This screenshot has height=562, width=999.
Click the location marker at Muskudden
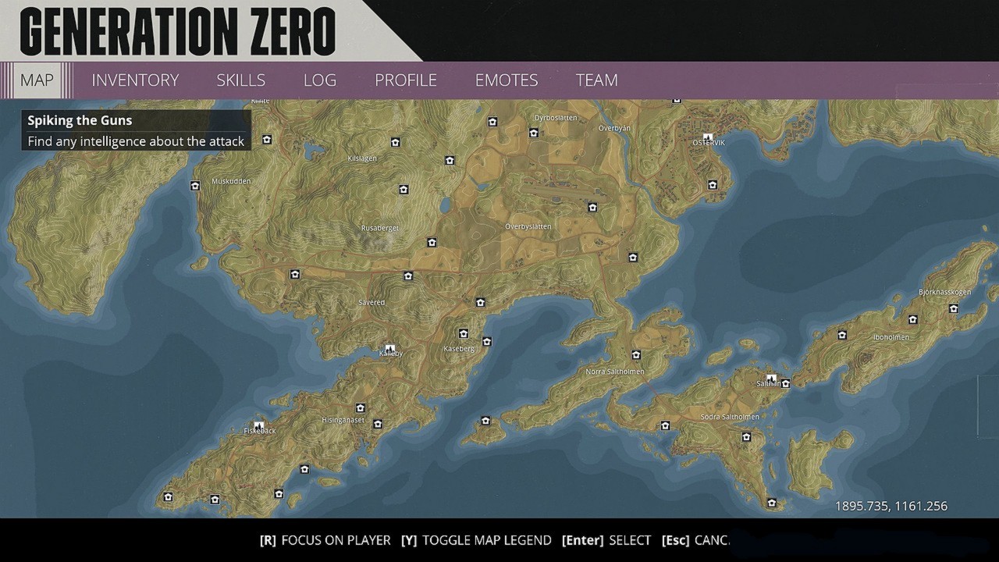(195, 186)
